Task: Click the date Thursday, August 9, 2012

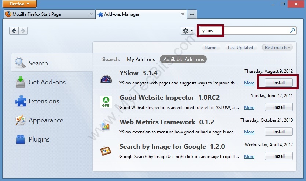Action: click(269, 71)
